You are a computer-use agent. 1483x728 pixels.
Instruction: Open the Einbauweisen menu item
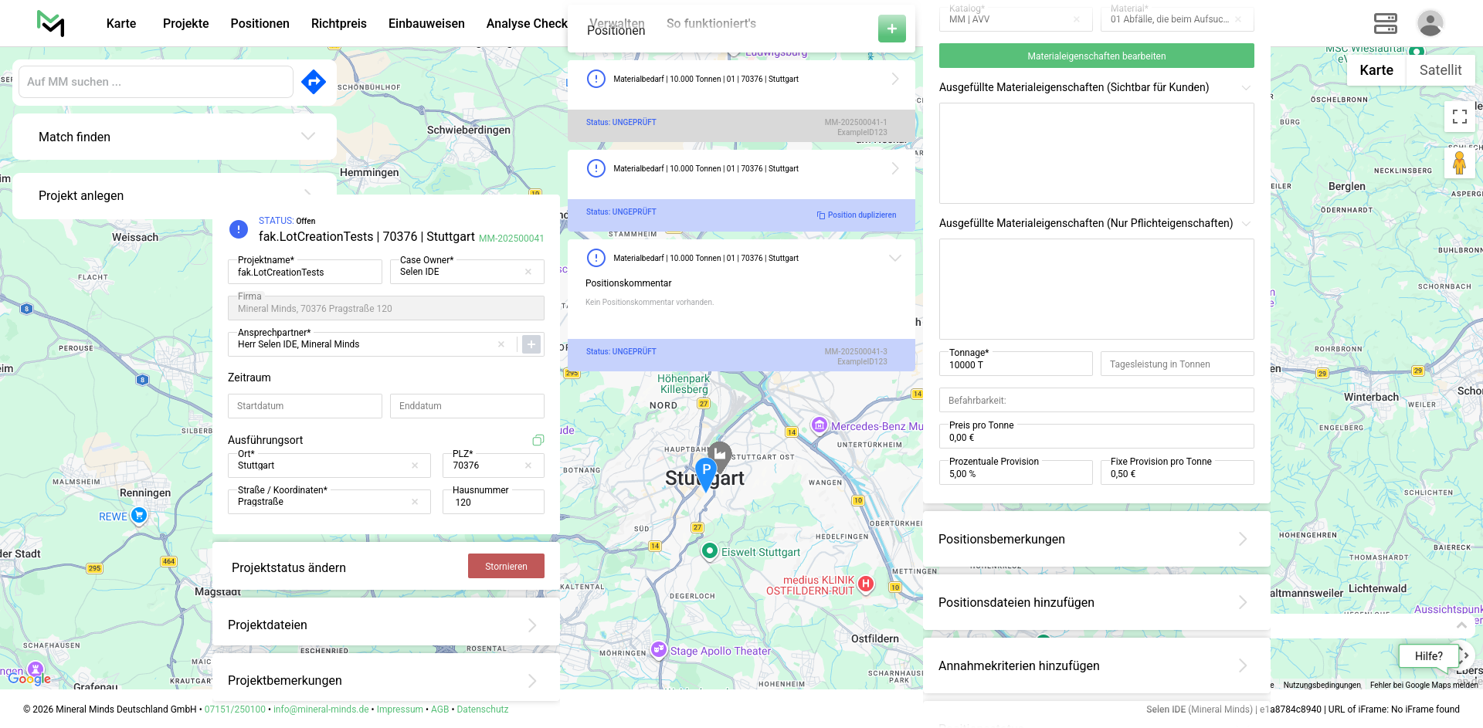(426, 24)
